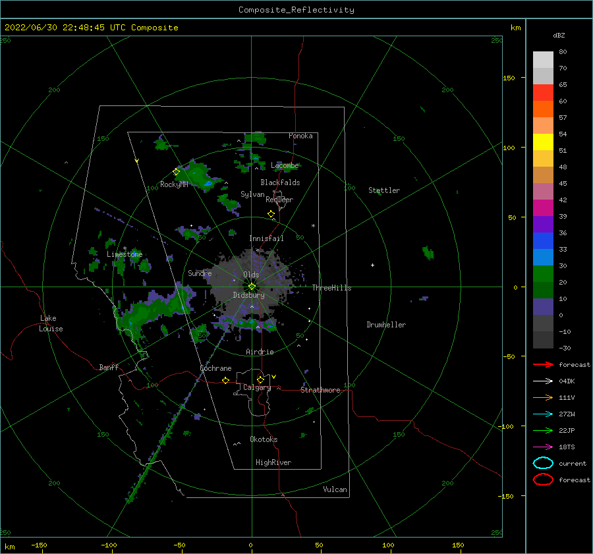Image resolution: width=593 pixels, height=554 pixels.
Task: Click the Lacombe city label
Action: point(285,165)
